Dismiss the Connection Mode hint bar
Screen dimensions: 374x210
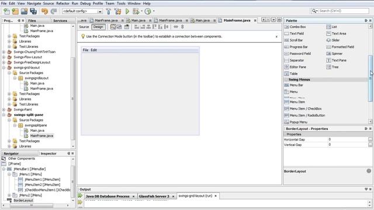[276, 37]
